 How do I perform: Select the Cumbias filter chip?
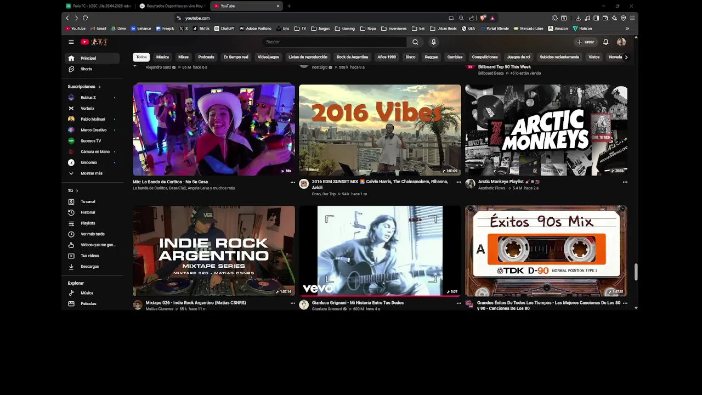click(x=455, y=57)
